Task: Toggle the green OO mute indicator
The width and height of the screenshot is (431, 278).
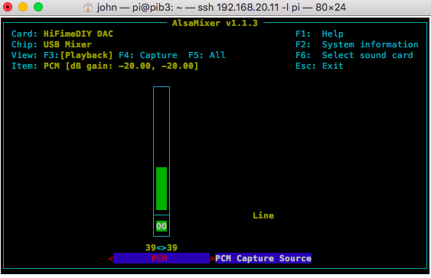Action: [162, 226]
